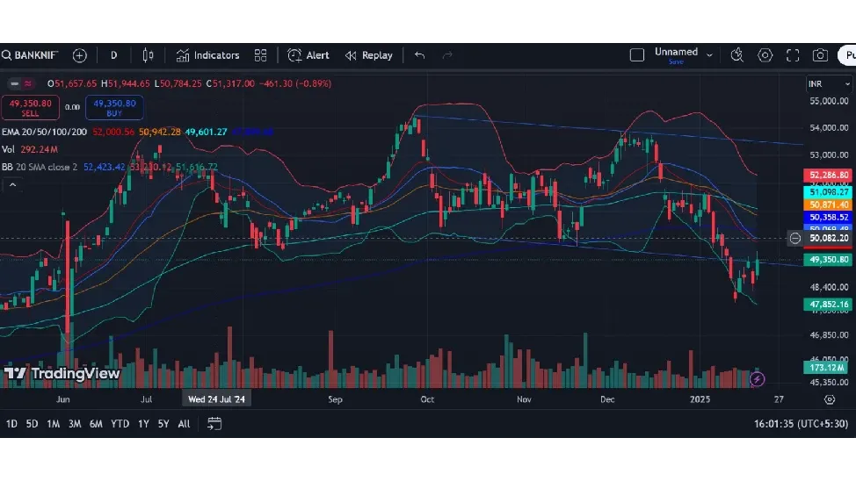This screenshot has width=856, height=481.
Task: Open the Unnamed layout dropdown arrow
Action: (x=710, y=54)
